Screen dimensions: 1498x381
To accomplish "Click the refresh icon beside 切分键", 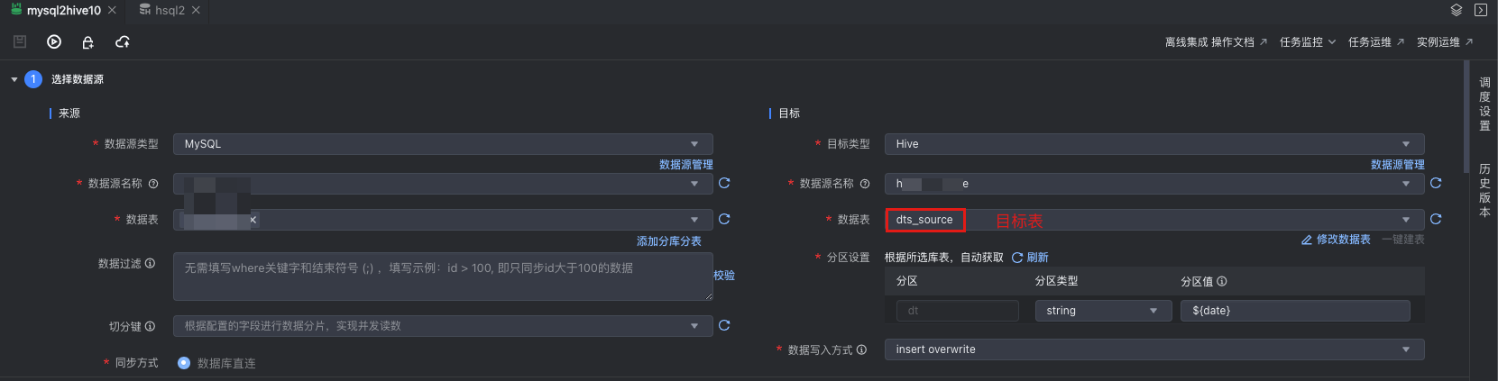I will pyautogui.click(x=724, y=325).
